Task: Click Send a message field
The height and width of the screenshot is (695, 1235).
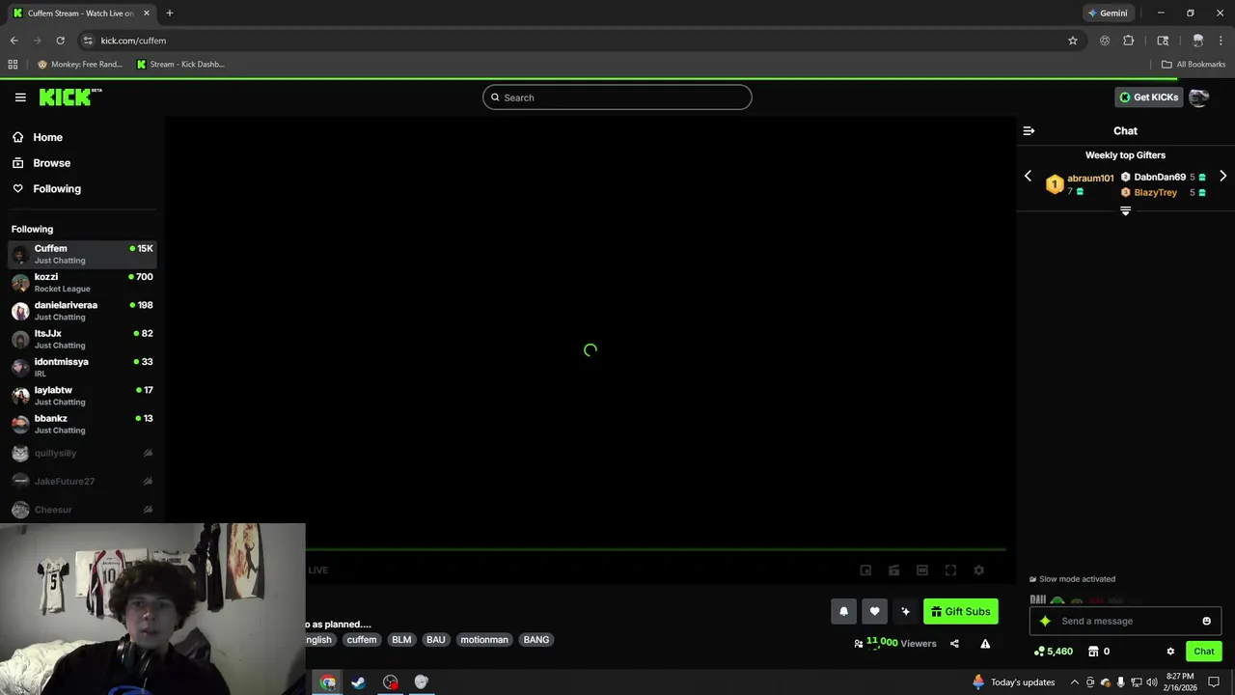Action: [1125, 621]
